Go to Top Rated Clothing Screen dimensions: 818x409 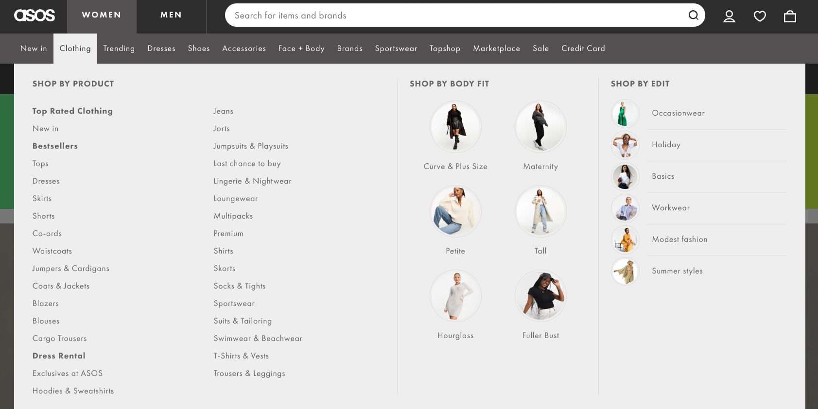click(x=72, y=111)
